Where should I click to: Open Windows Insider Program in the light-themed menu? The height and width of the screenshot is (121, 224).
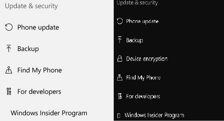[x=49, y=113]
